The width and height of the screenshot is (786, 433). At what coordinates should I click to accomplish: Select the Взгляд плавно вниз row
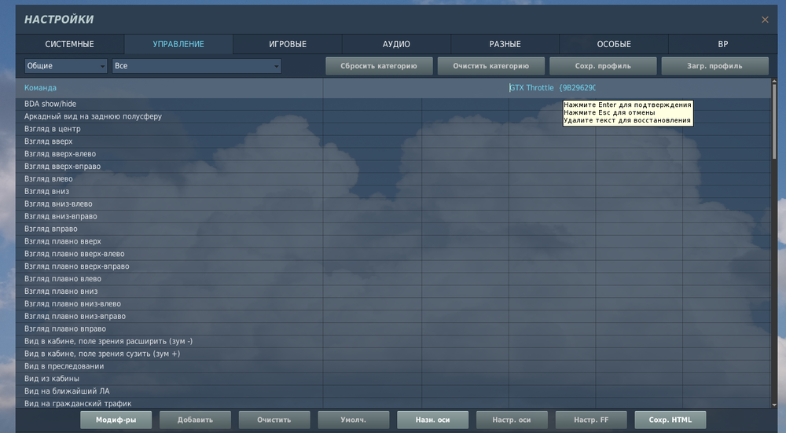click(x=393, y=292)
